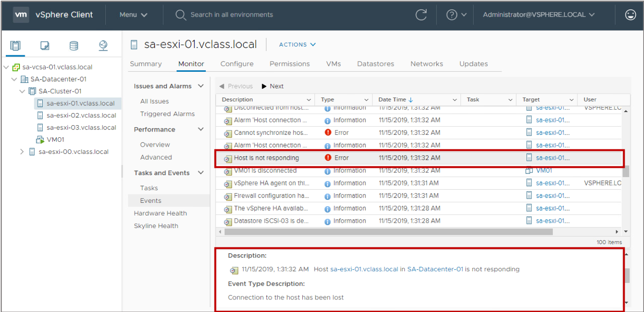Click the error icon on Cannot synchronize row
This screenshot has height=312, width=644.
(x=328, y=132)
